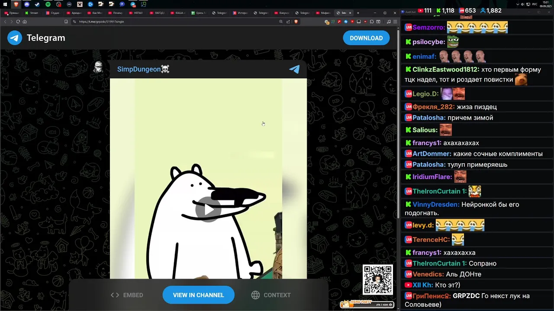Screen dimensions: 554x311
Task: Open the SimpDungeon channel link
Action: pos(143,69)
